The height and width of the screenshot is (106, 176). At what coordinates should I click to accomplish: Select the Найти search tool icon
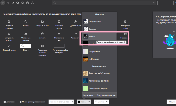click(x=26, y=21)
